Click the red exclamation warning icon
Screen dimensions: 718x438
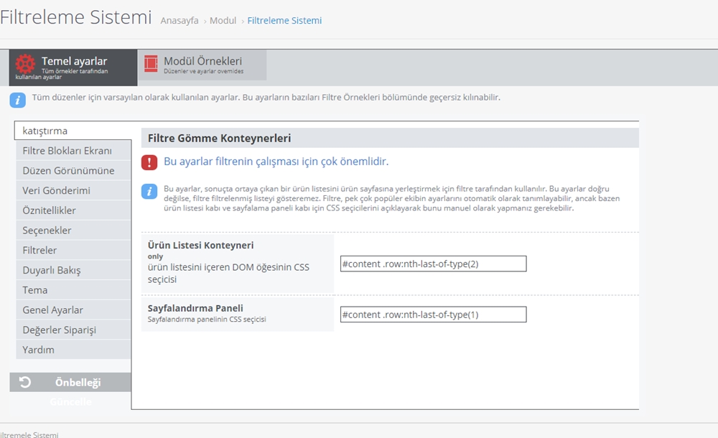pyautogui.click(x=149, y=163)
